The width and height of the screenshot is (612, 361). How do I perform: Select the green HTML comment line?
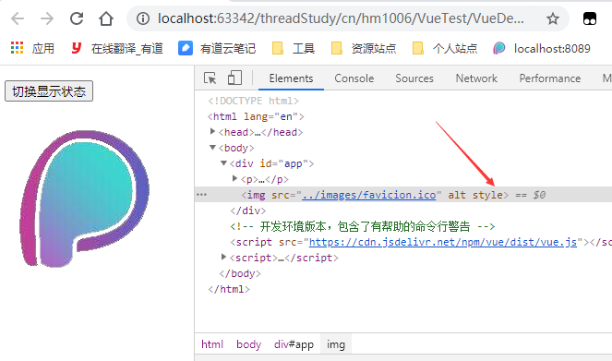click(x=363, y=226)
